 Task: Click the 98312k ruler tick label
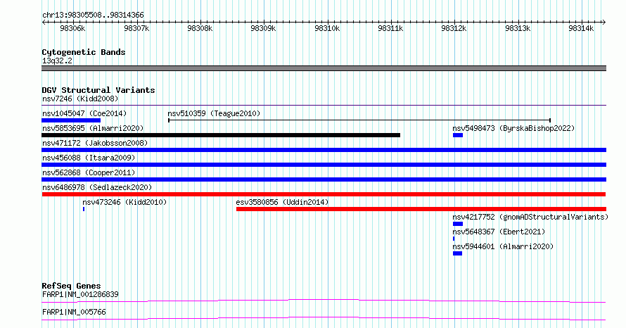click(x=454, y=28)
